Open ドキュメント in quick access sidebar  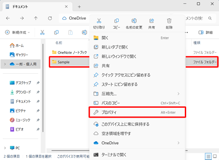(x=20, y=101)
